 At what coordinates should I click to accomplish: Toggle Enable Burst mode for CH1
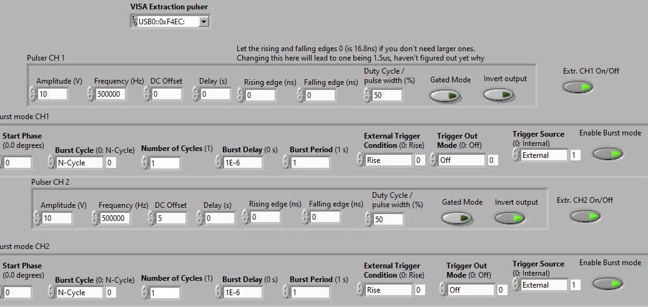pyautogui.click(x=608, y=153)
